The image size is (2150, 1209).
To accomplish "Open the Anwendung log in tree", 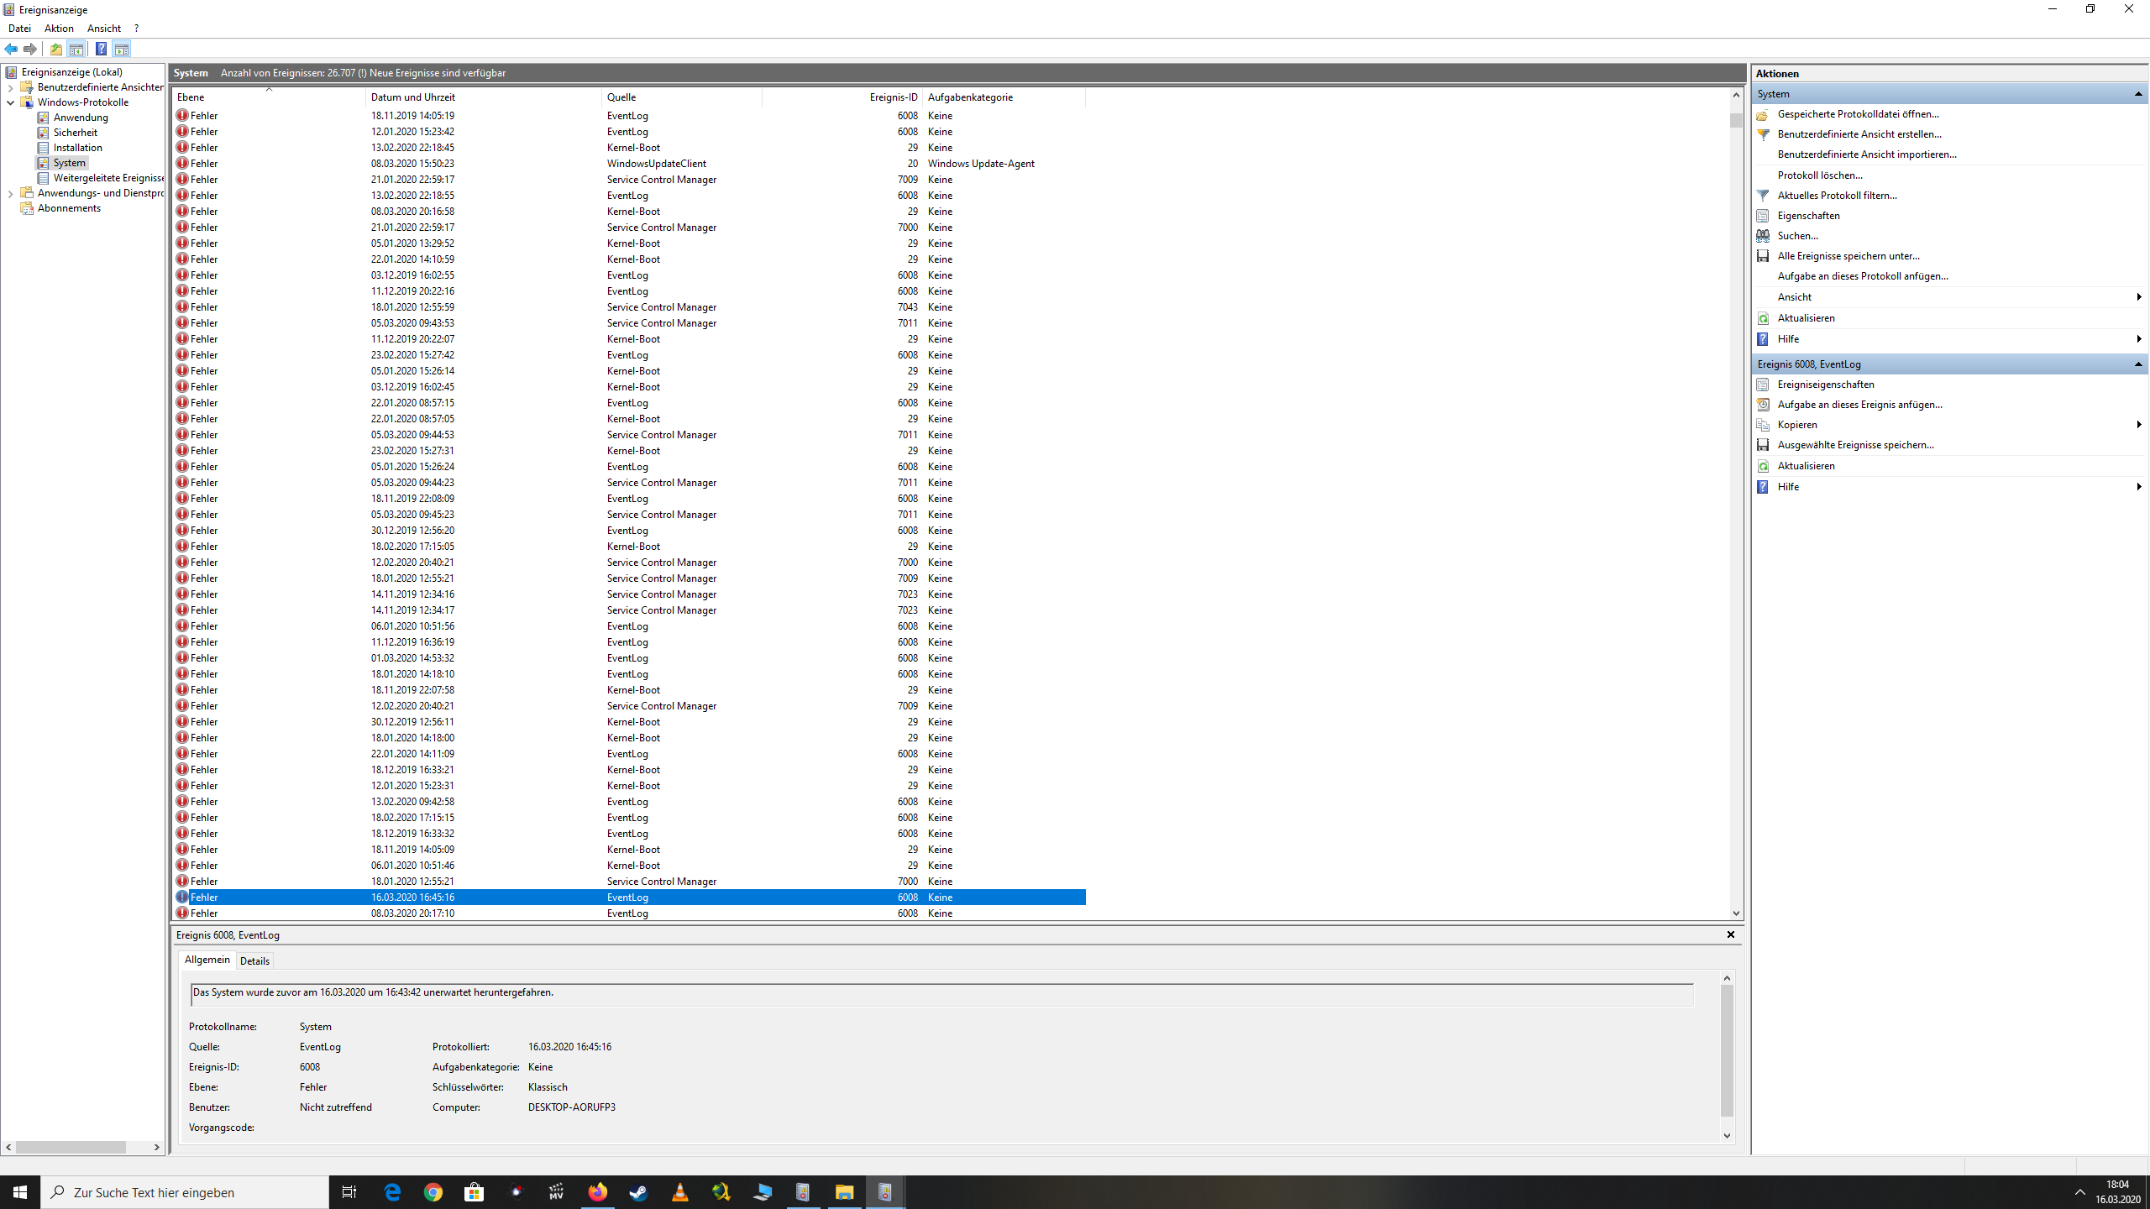I will tap(81, 118).
